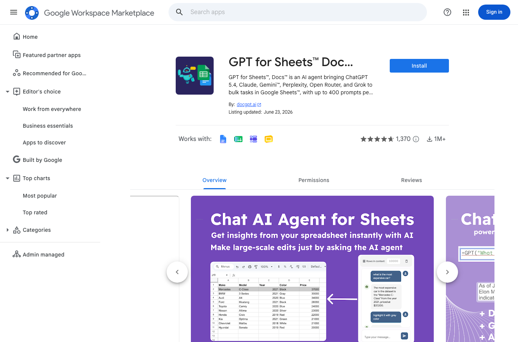Open the docgpt.ai developer link
The width and height of the screenshot is (518, 342).
click(246, 104)
